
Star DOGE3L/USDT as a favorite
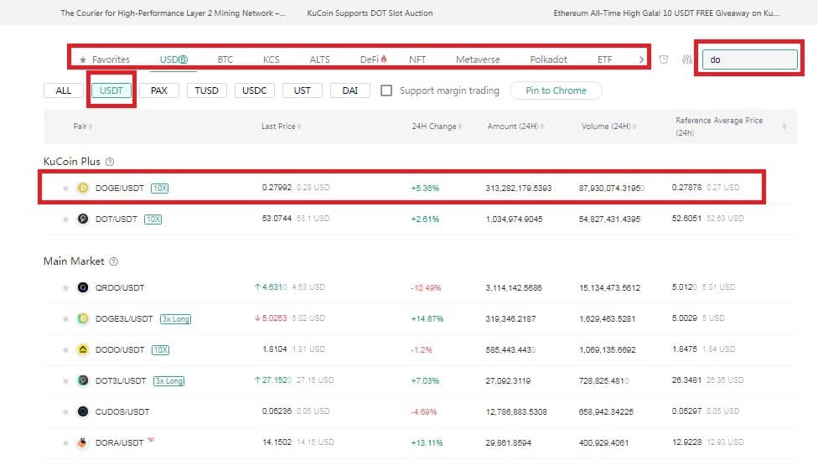point(65,318)
